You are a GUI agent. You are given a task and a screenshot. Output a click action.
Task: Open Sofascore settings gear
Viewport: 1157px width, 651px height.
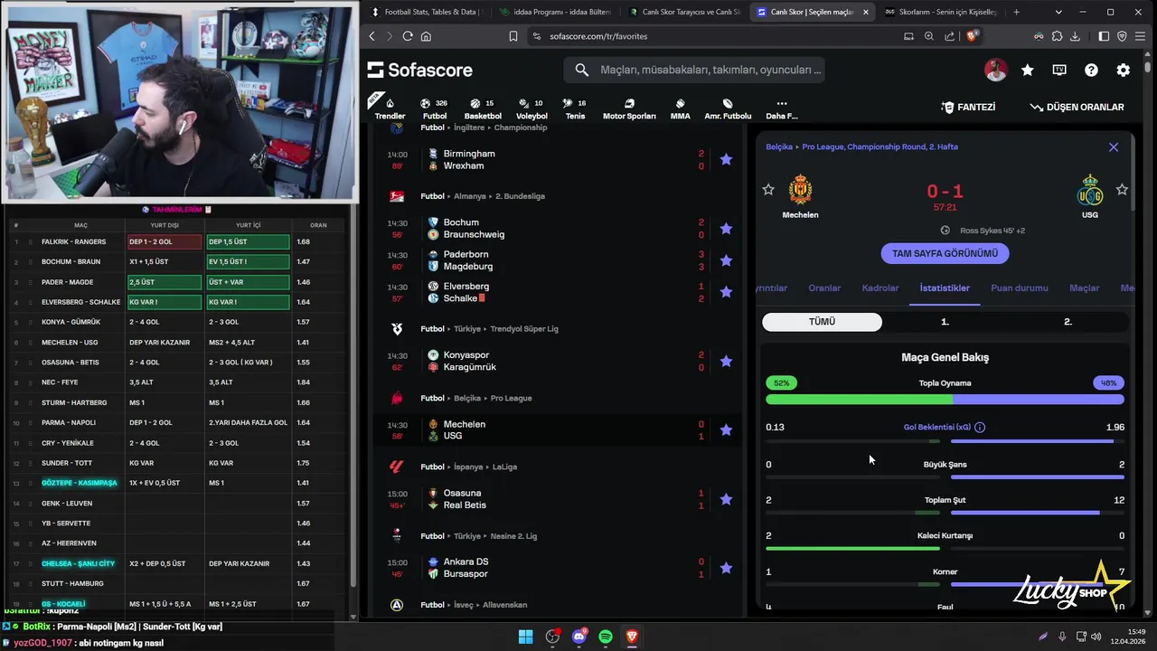[x=1123, y=70]
